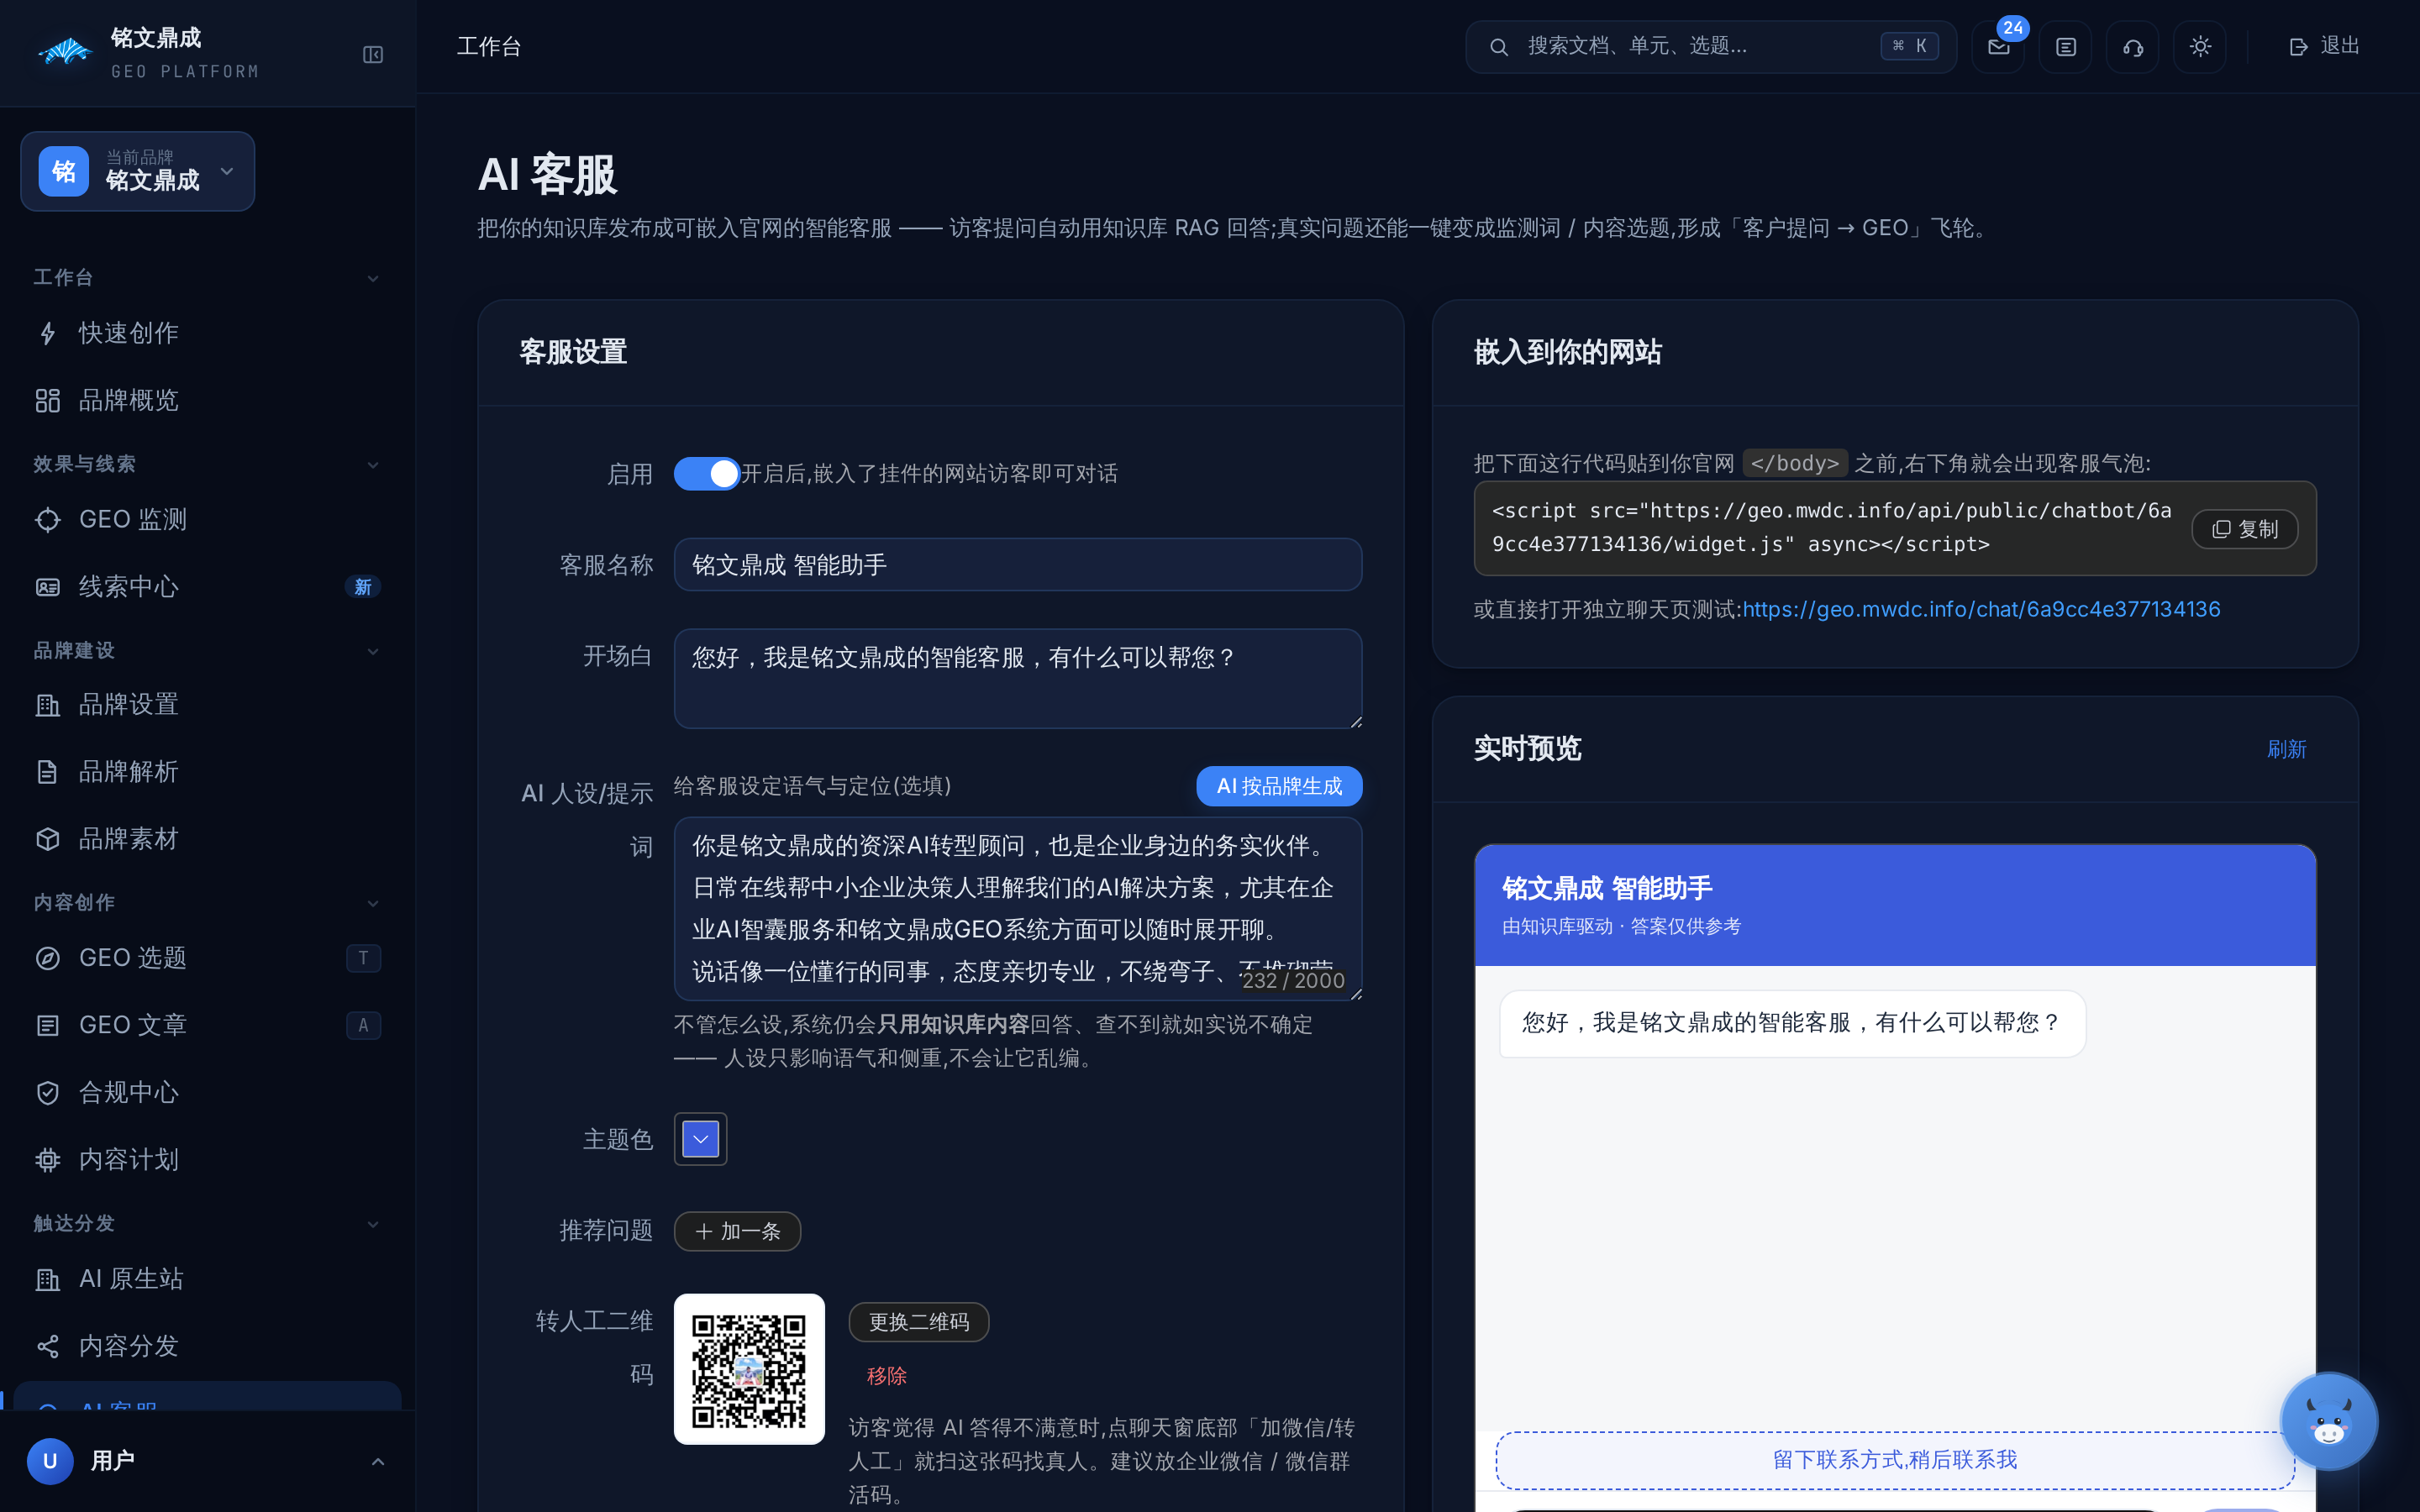
Task: Open the 当前品牌 铭文鼎成 brand selector
Action: point(138,171)
